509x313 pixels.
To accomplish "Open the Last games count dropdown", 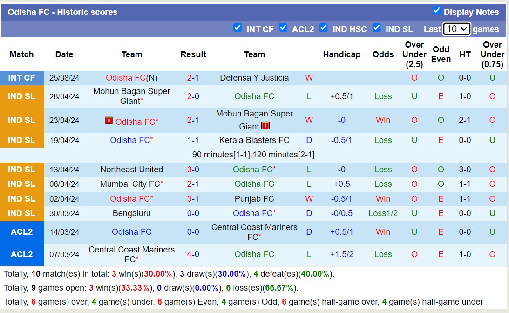I will coord(457,29).
